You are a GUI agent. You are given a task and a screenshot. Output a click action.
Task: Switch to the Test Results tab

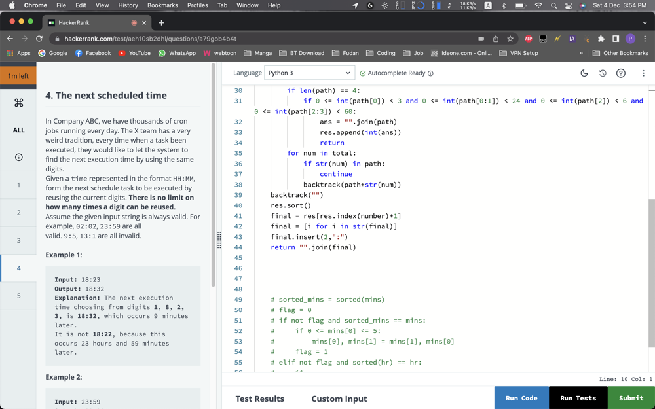coord(260,399)
